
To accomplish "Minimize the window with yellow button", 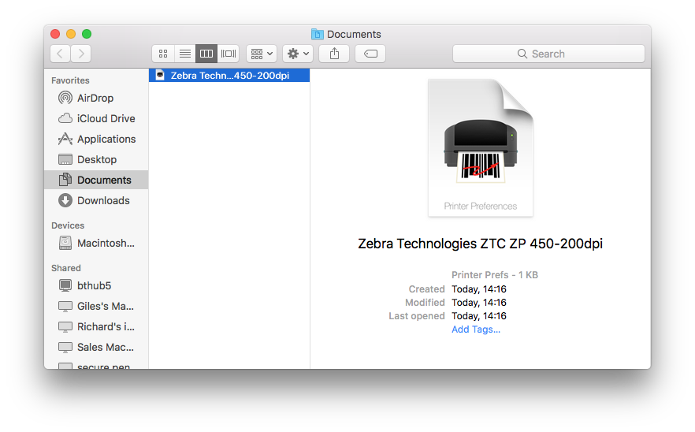I will pos(71,34).
